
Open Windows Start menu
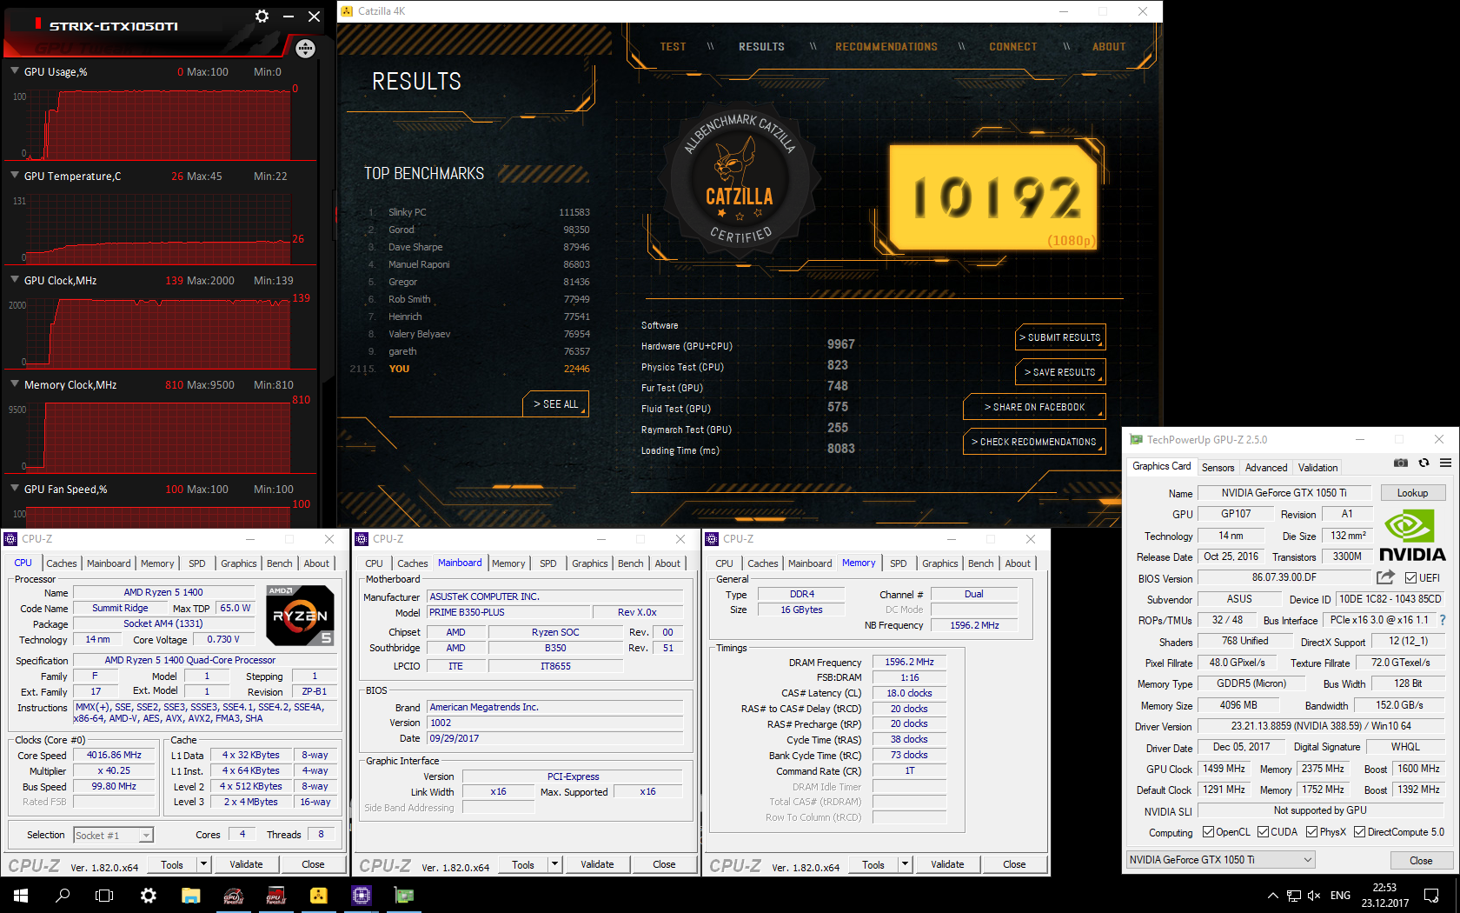tap(21, 896)
